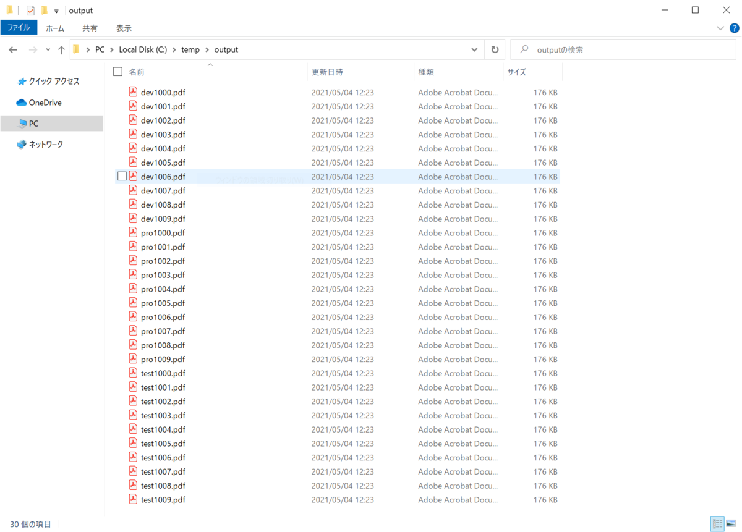
Task: Open the ホーム ribbon tab
Action: tap(55, 28)
